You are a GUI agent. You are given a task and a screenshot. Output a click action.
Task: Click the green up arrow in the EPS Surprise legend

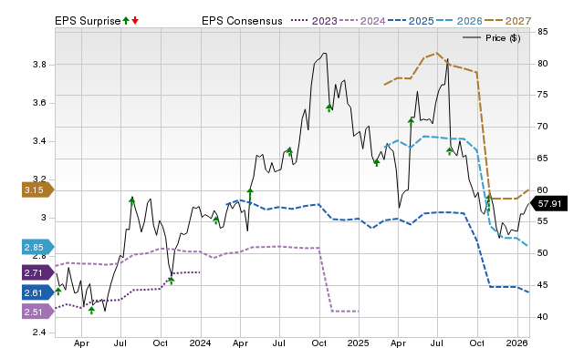[126, 21]
